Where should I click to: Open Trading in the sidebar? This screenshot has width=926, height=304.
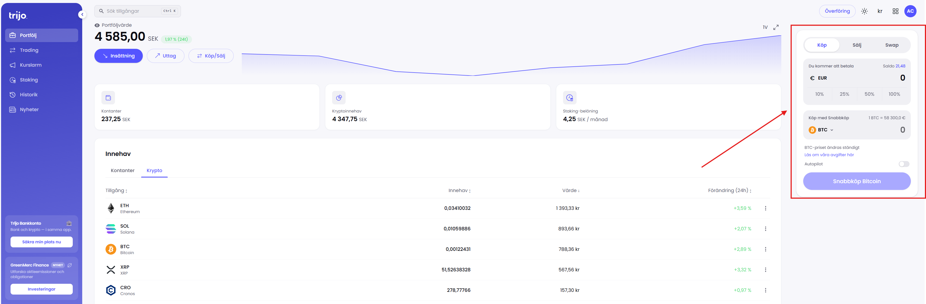(x=41, y=50)
